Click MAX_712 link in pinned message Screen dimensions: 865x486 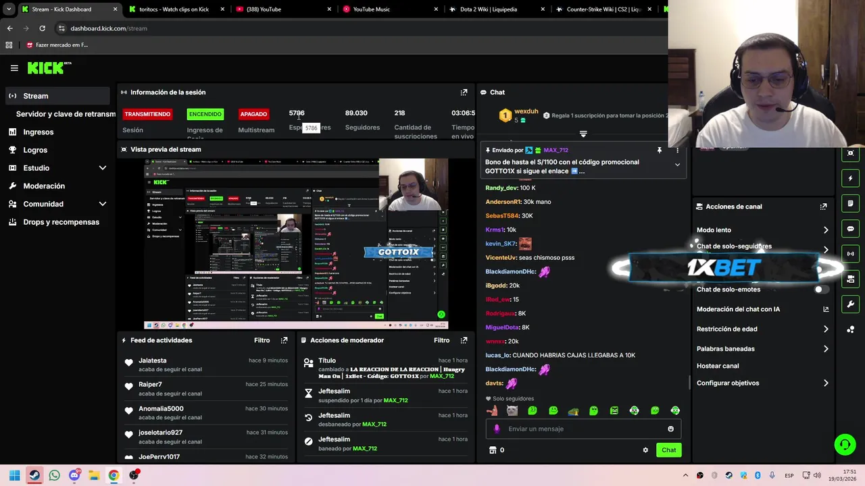coord(555,150)
